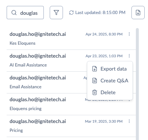Click the Last updated 8:15:00 PM text

101,13
